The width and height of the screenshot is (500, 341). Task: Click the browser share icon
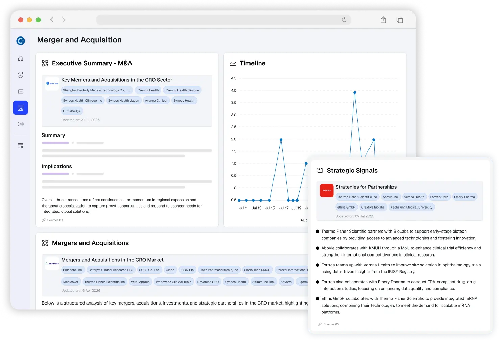(383, 20)
